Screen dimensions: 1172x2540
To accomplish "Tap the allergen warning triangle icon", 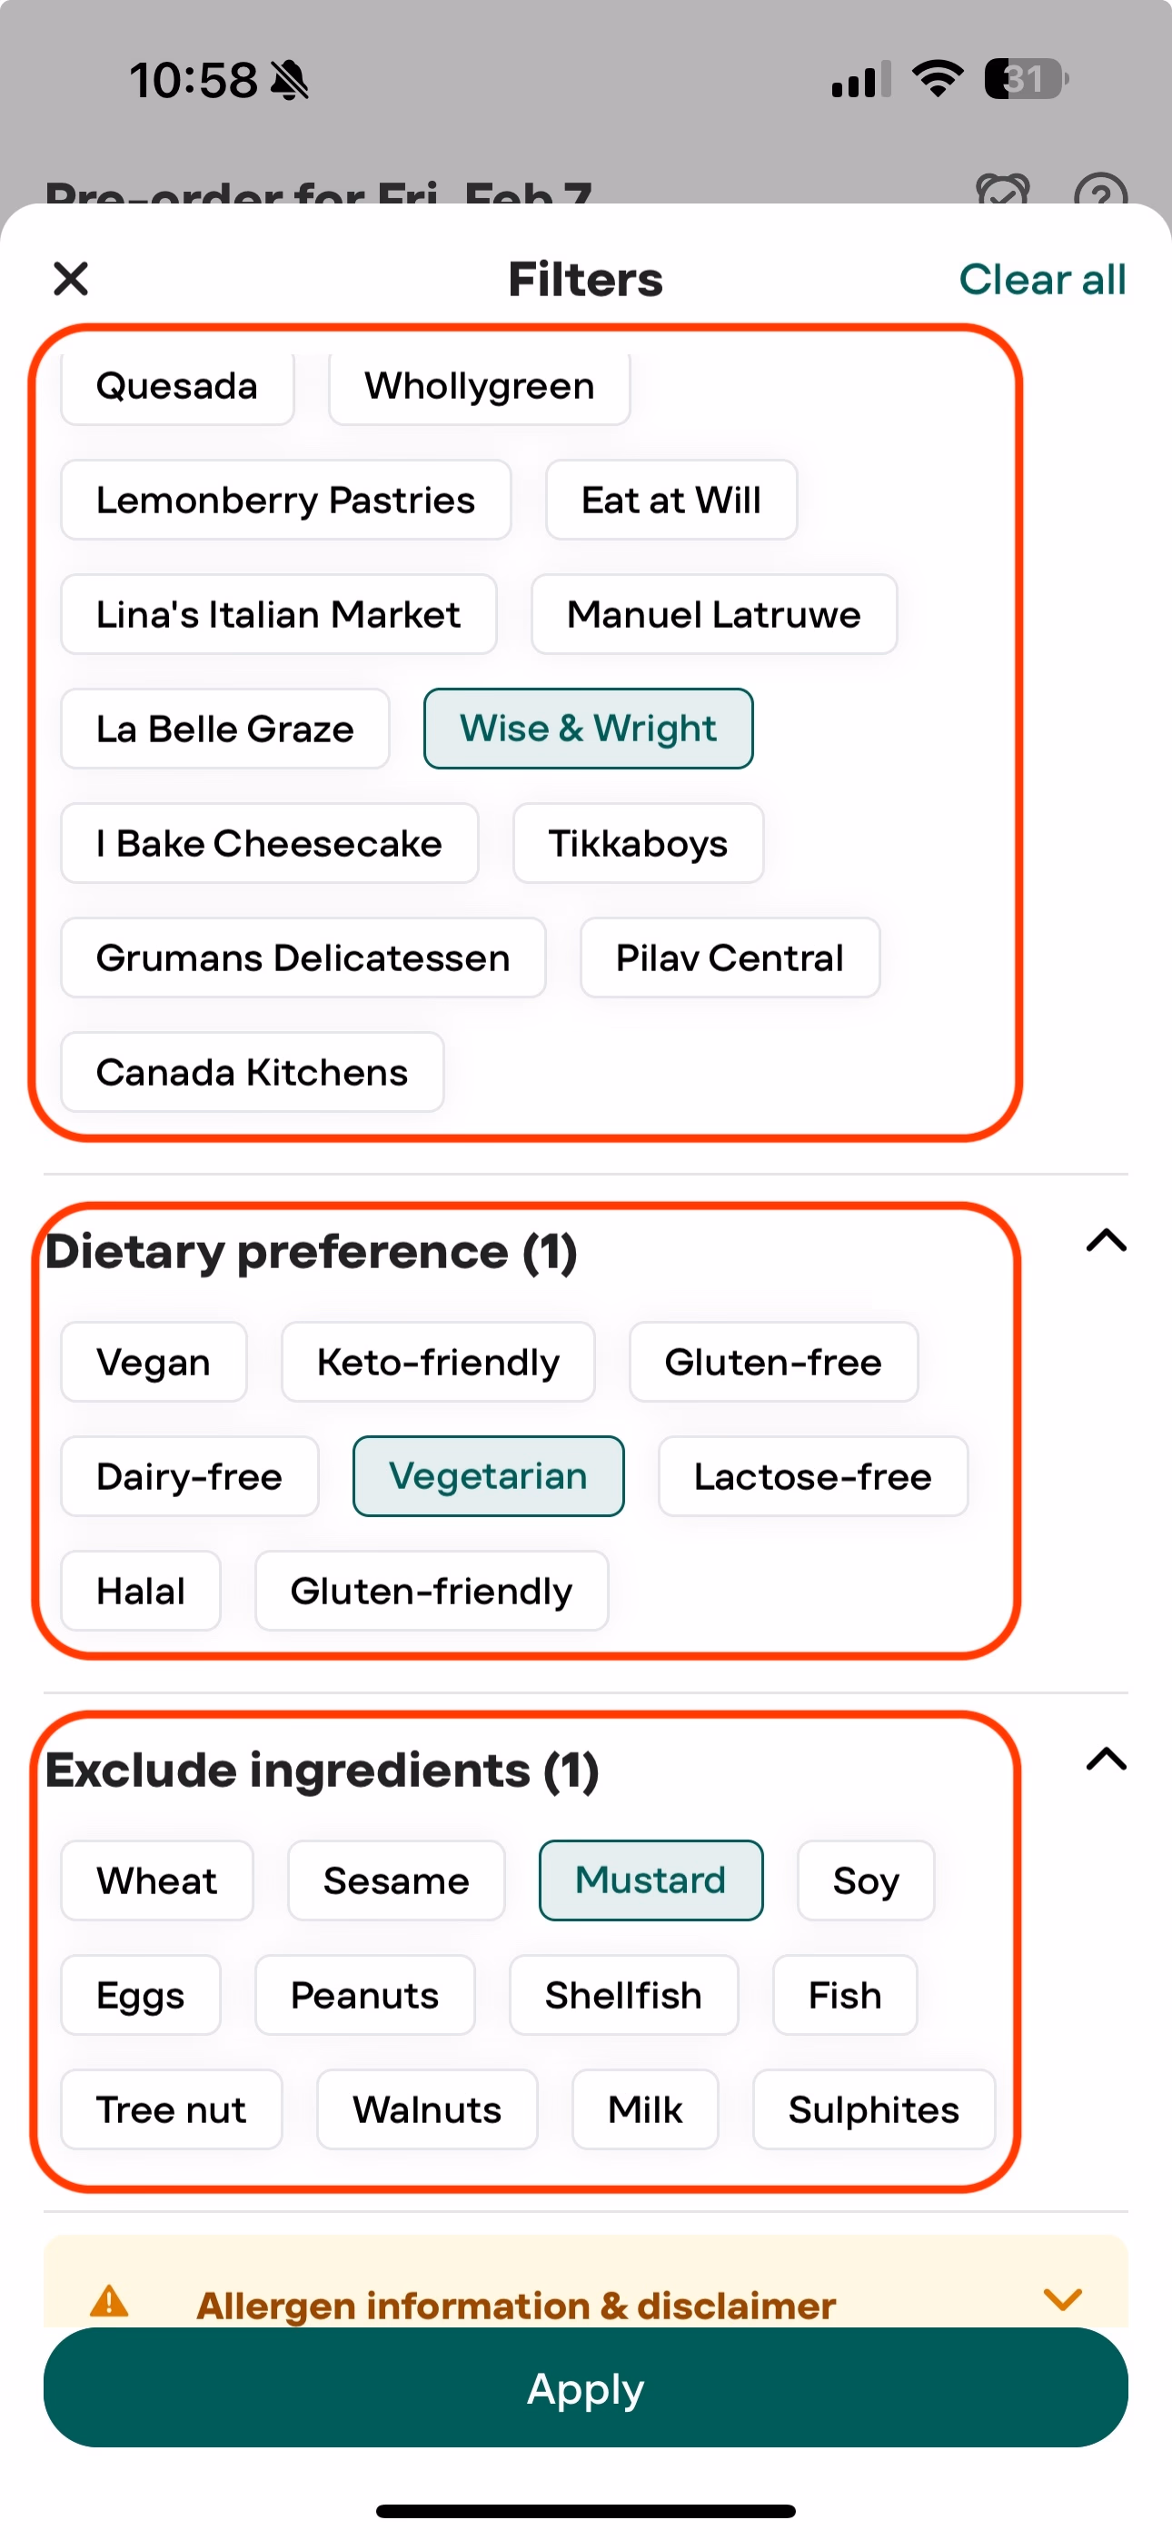I will [110, 2302].
